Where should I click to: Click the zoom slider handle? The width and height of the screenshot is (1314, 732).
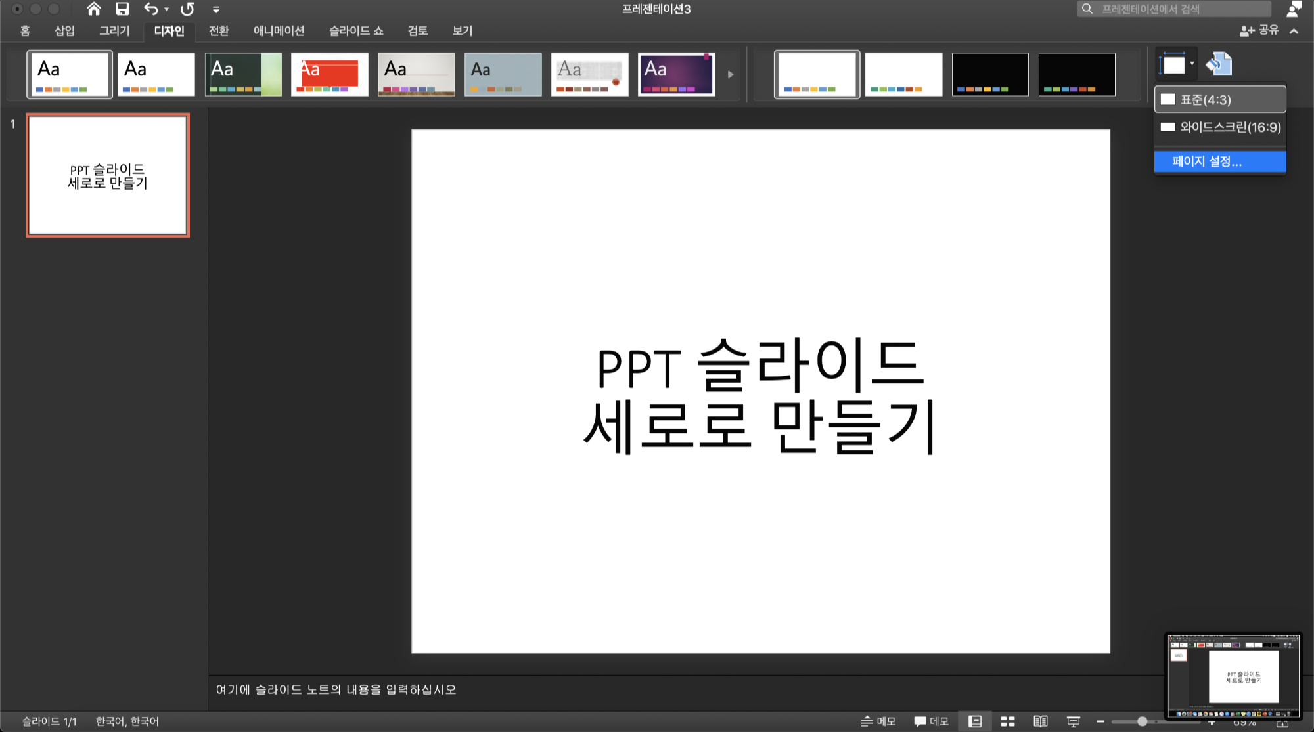point(1143,721)
